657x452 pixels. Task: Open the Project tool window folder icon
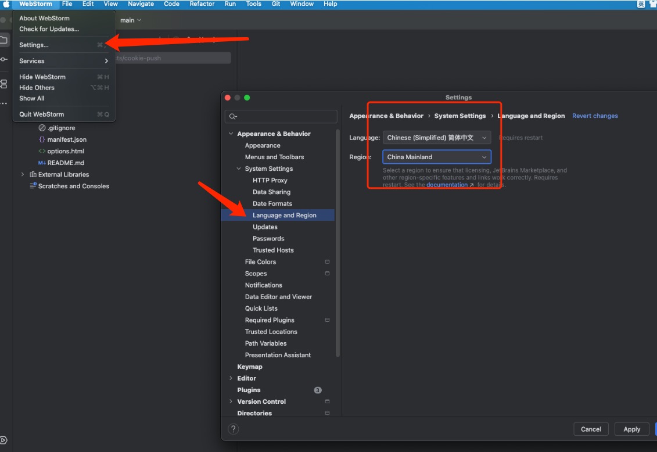tap(3, 40)
